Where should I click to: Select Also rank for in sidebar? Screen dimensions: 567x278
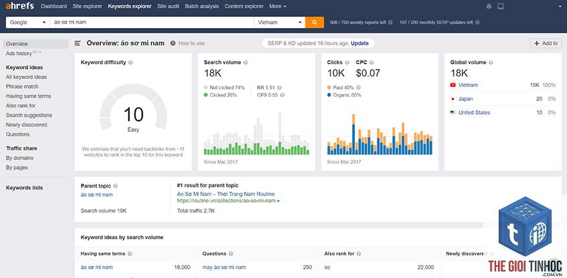click(x=21, y=106)
